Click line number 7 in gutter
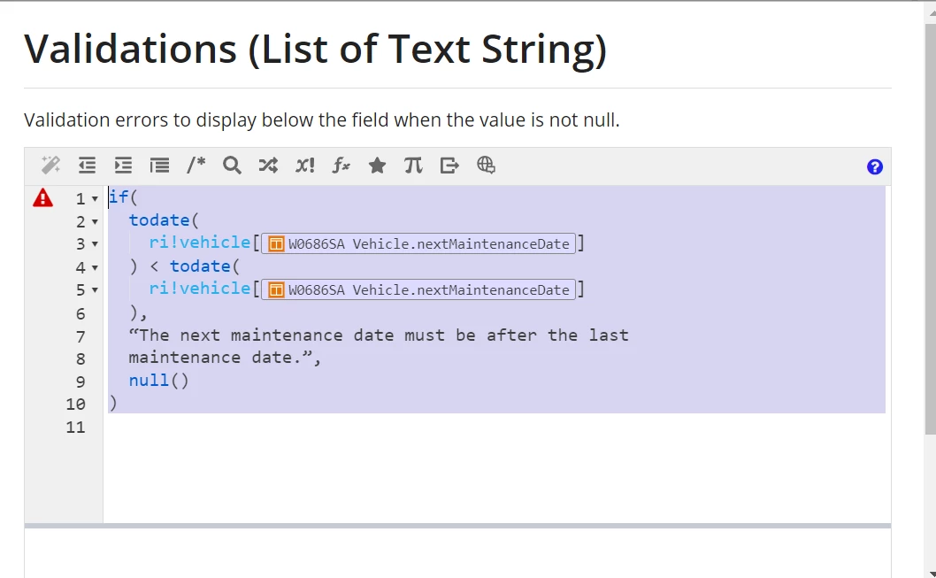This screenshot has height=578, width=936. 81,336
